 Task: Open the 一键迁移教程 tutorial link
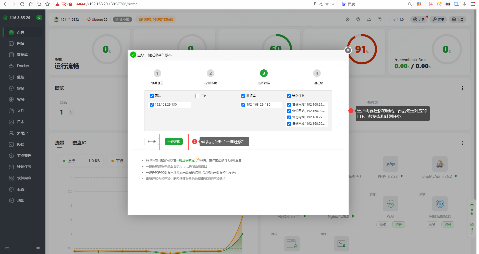186,160
